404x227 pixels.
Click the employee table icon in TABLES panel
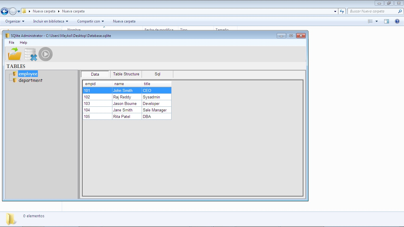[14, 74]
